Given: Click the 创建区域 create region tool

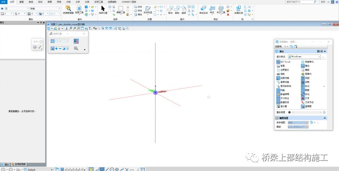Looking at the screenshot, I should click(x=239, y=10).
